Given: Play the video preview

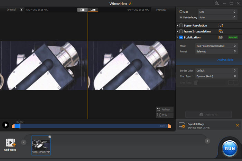Looking at the screenshot, I should tap(6, 125).
